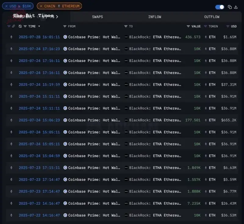This screenshot has height=224, width=244.
Task: Select the USD amount $1.65M
Action: click(x=230, y=37)
